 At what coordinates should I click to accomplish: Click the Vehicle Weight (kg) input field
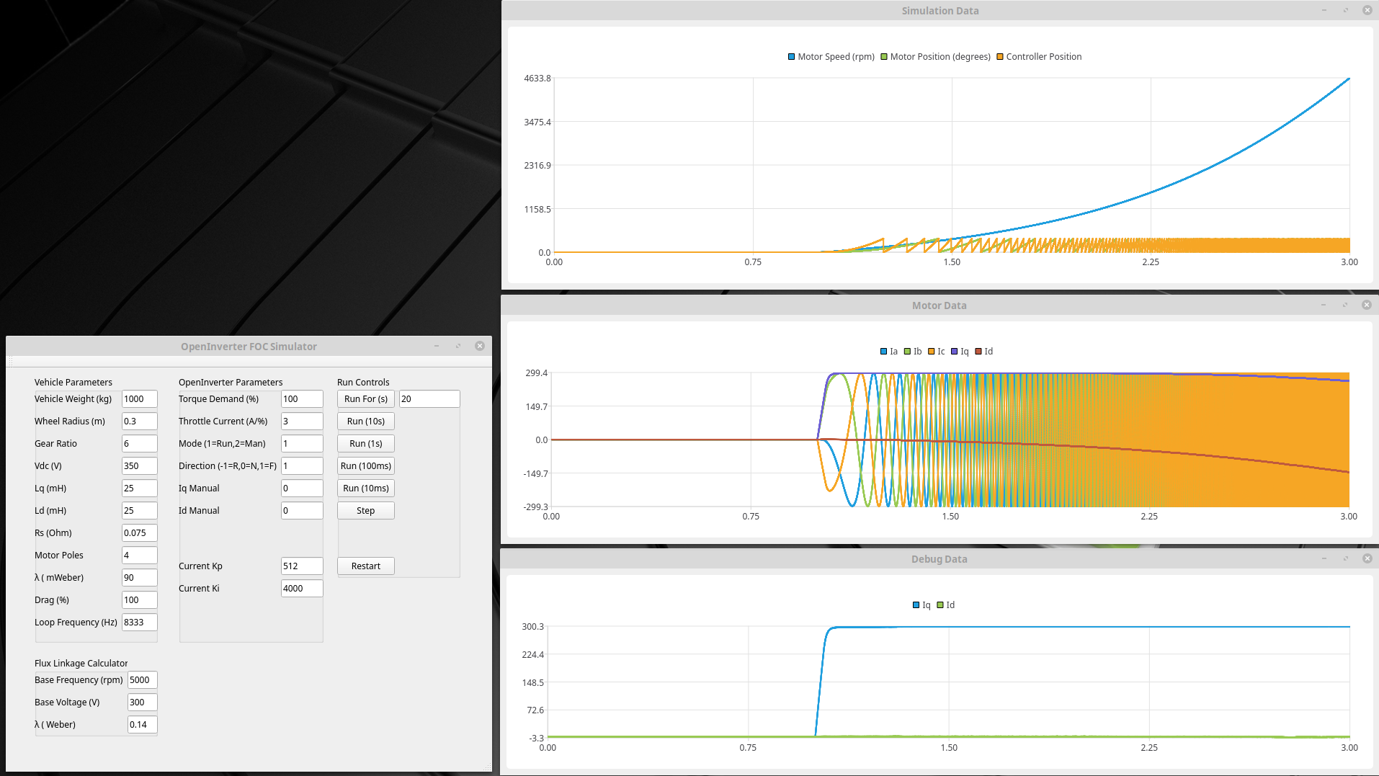point(139,399)
